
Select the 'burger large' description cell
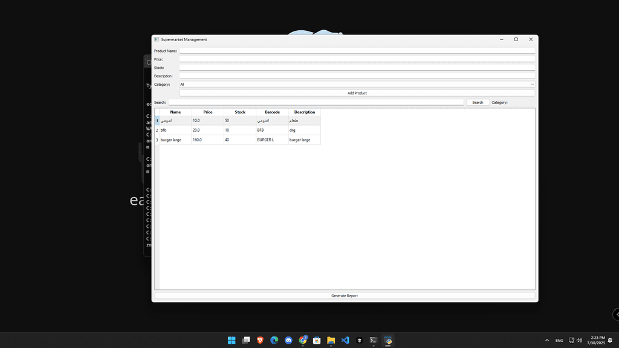[x=305, y=140]
